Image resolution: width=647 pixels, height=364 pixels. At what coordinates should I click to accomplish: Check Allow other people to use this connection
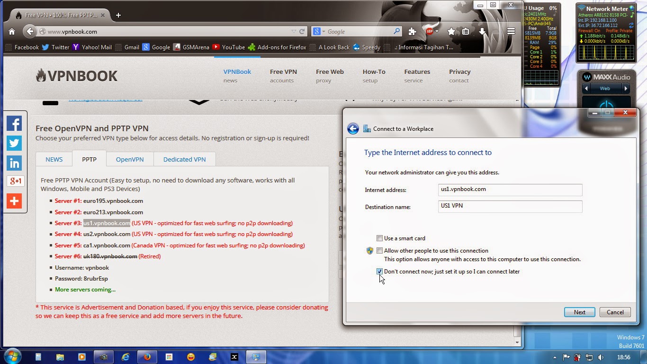pyautogui.click(x=379, y=251)
